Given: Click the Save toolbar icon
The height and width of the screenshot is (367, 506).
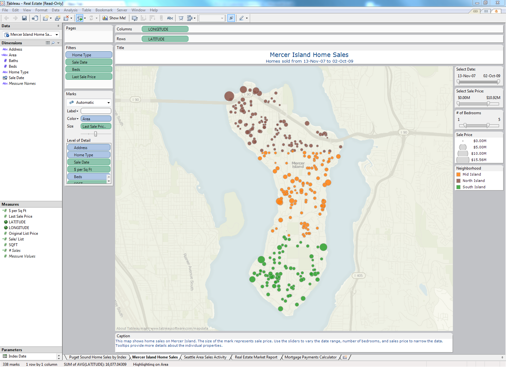Looking at the screenshot, I should pyautogui.click(x=24, y=18).
